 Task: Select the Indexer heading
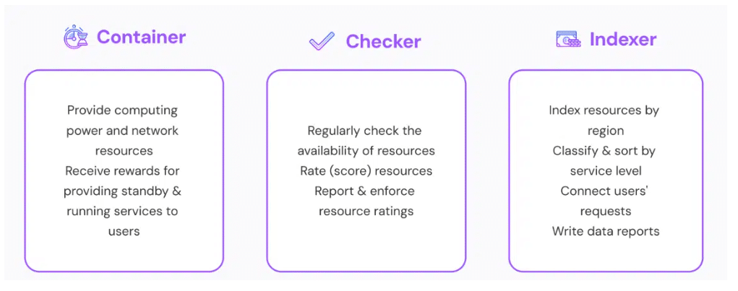tap(622, 40)
